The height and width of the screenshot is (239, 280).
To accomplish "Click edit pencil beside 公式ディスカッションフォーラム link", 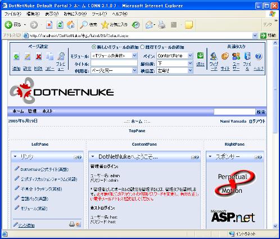I will pos(17,178).
